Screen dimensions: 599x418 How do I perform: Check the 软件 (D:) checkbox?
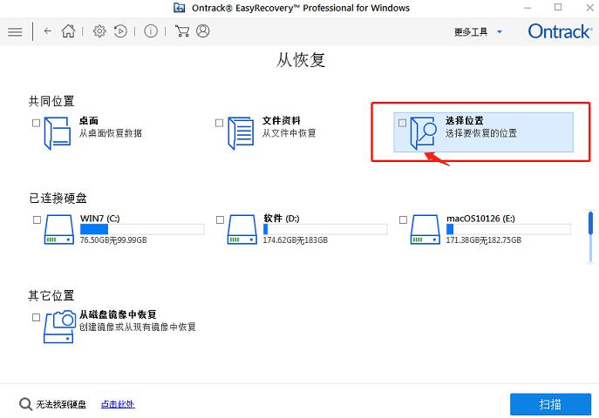(220, 219)
